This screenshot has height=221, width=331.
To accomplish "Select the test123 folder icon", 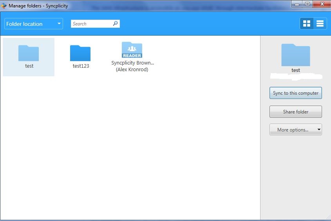I will 80,53.
